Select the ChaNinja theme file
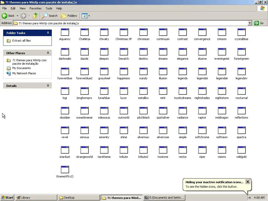Viewport: 268px width, 201px height. (85, 35)
